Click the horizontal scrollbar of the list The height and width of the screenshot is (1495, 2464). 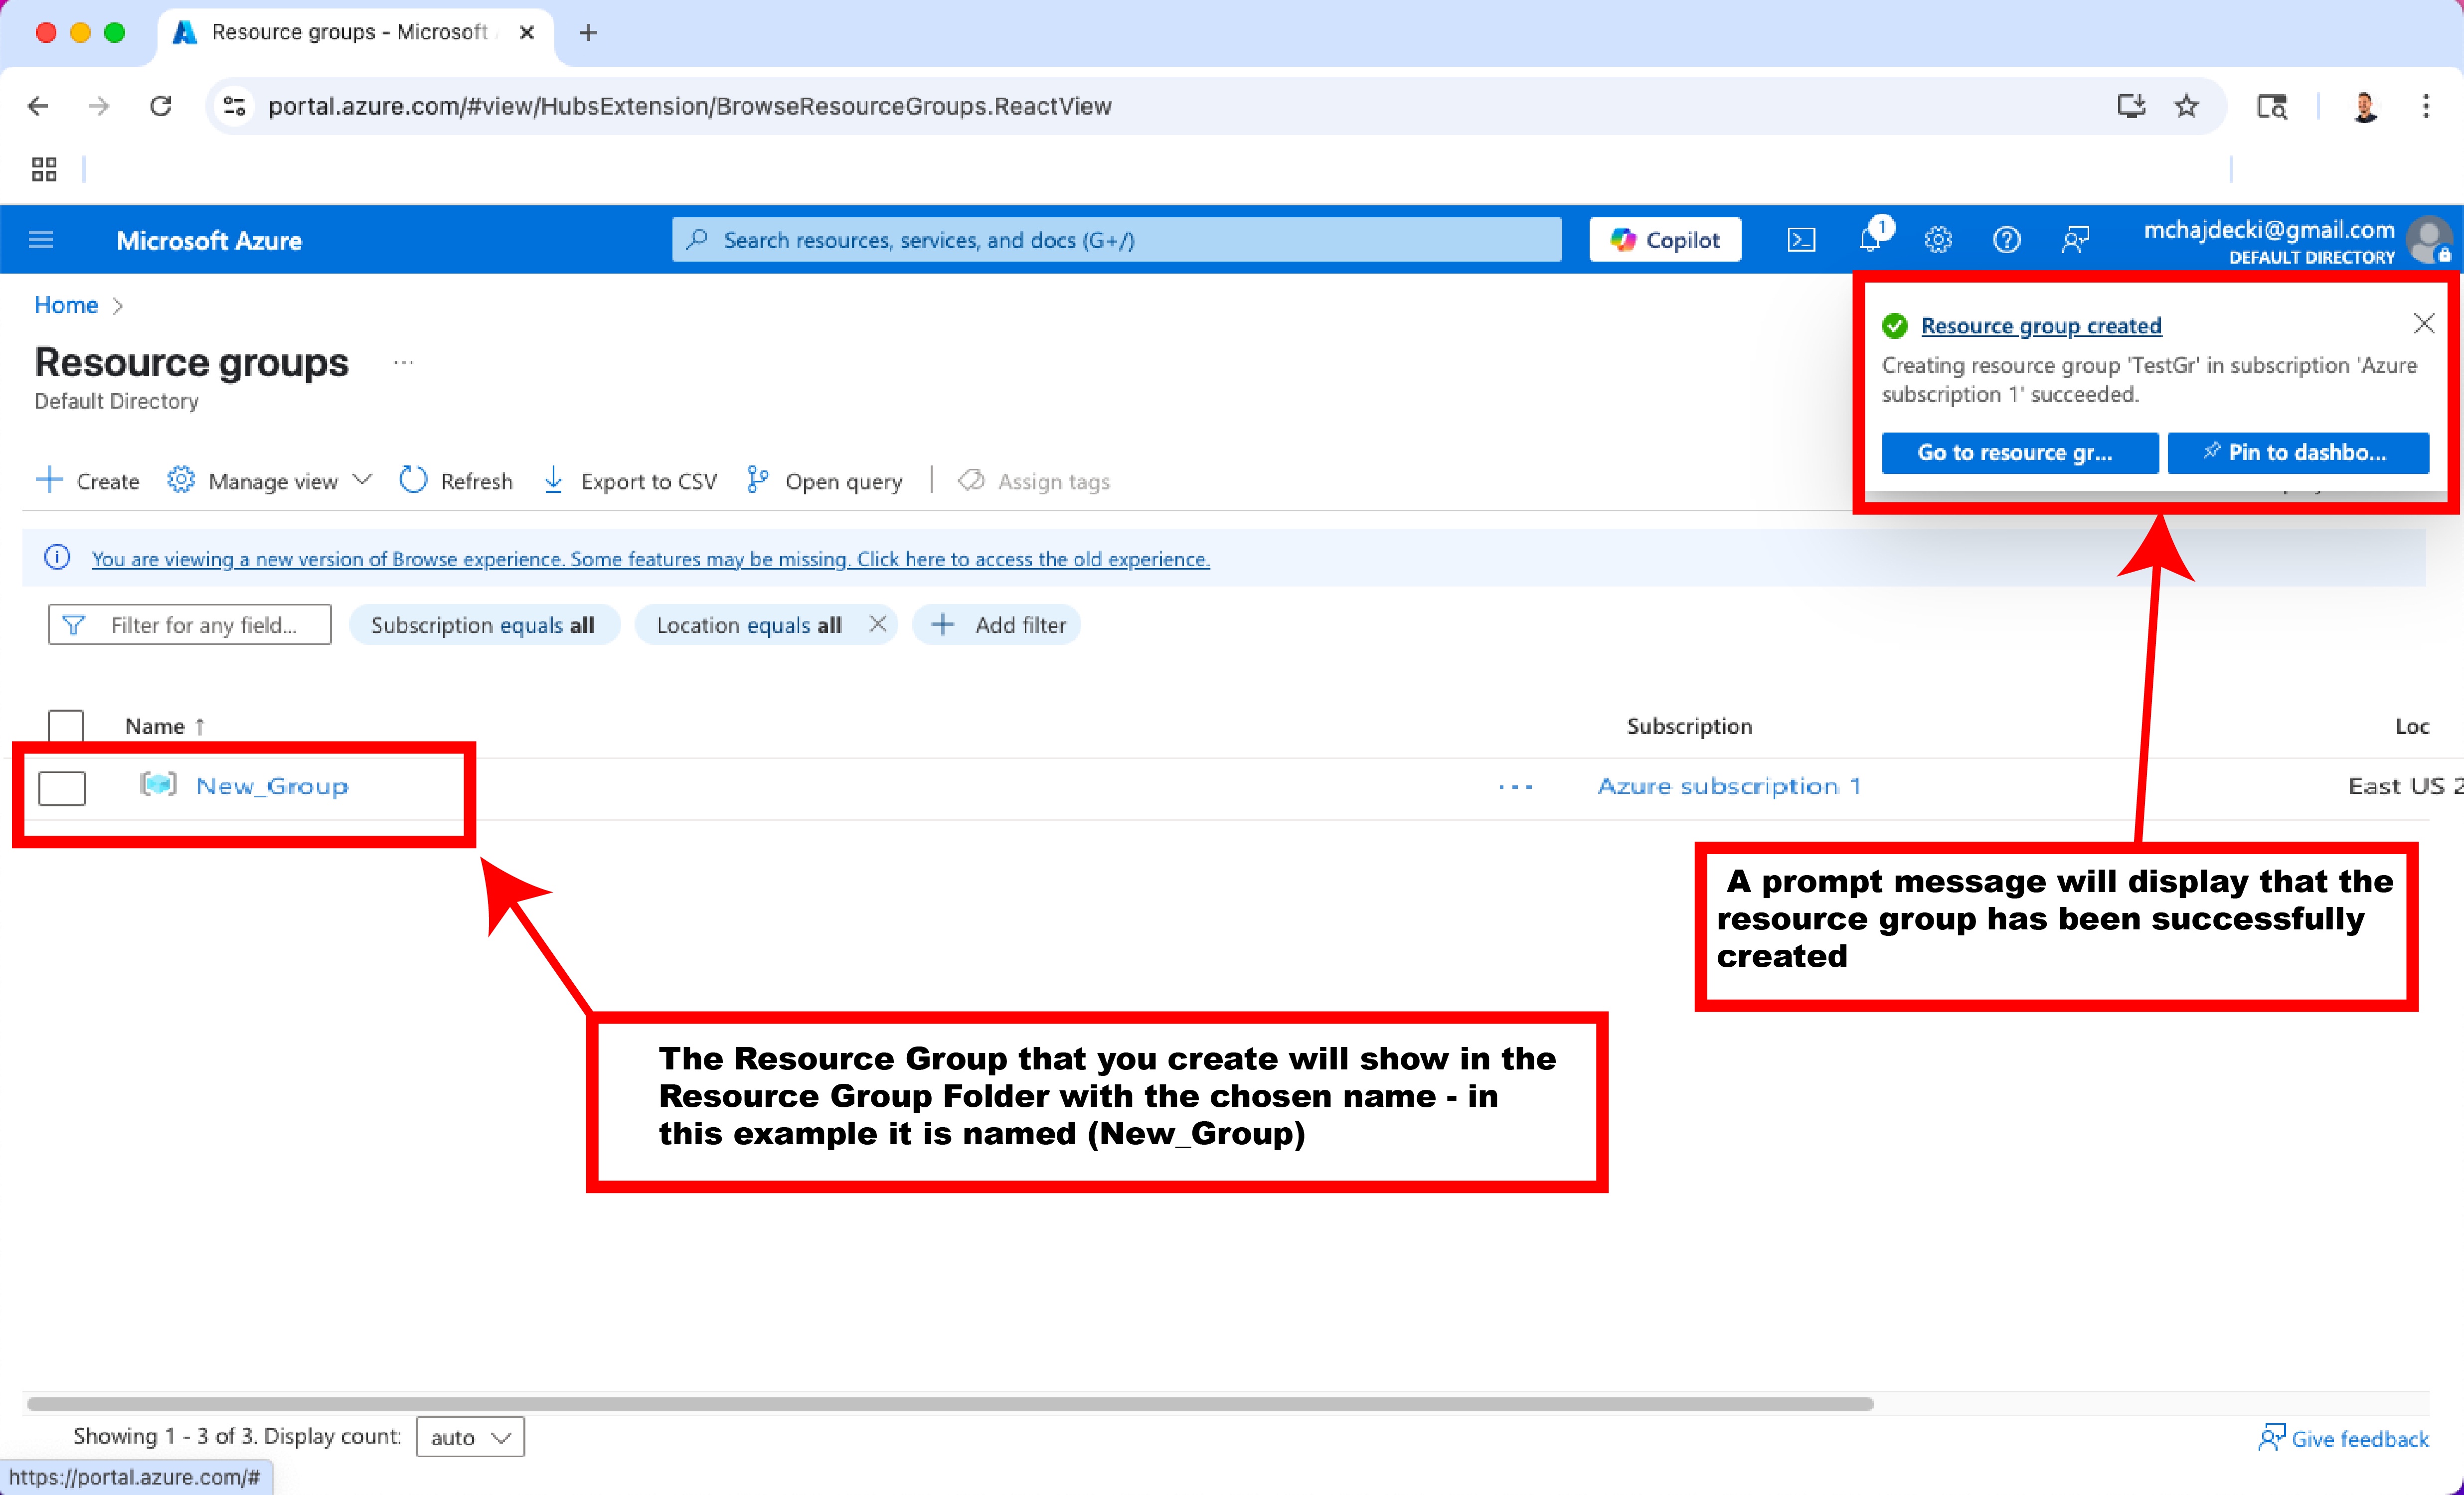click(950, 1404)
